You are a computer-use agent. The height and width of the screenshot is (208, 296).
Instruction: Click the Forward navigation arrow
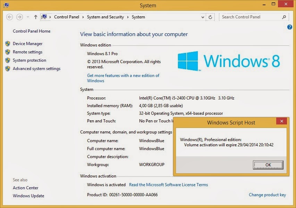click(x=19, y=17)
